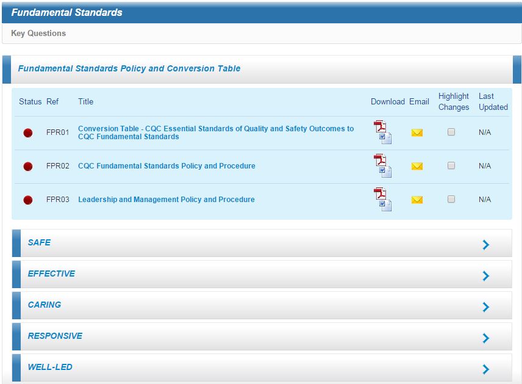522x384 pixels.
Task: Click red status dot for FPR02
Action: coord(28,166)
